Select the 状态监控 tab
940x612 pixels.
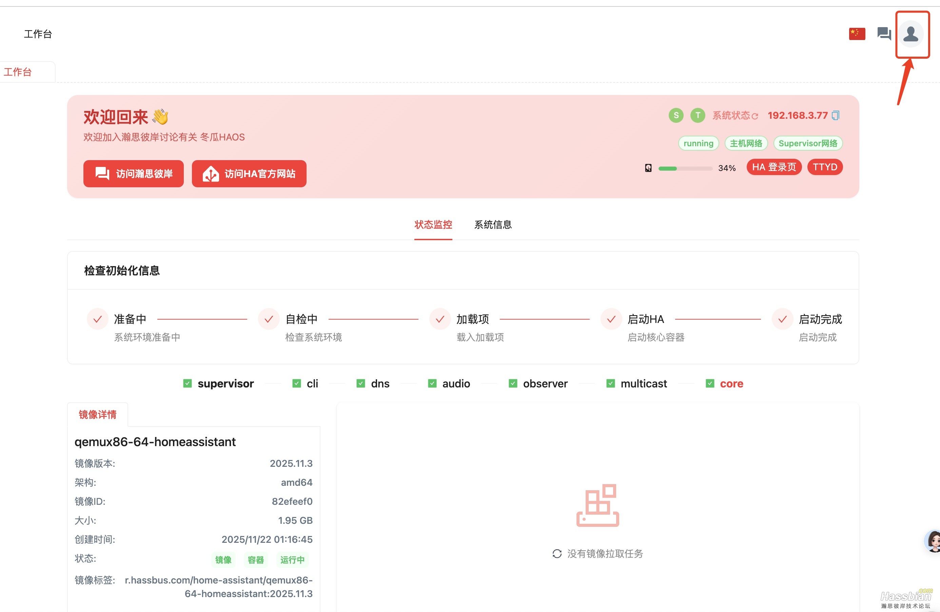[433, 225]
